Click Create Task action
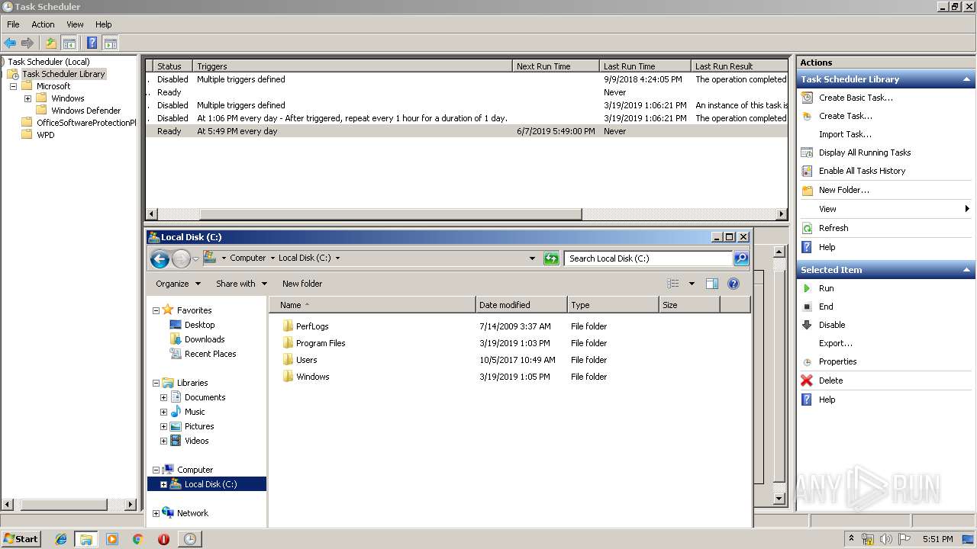The width and height of the screenshot is (977, 549). pos(845,116)
